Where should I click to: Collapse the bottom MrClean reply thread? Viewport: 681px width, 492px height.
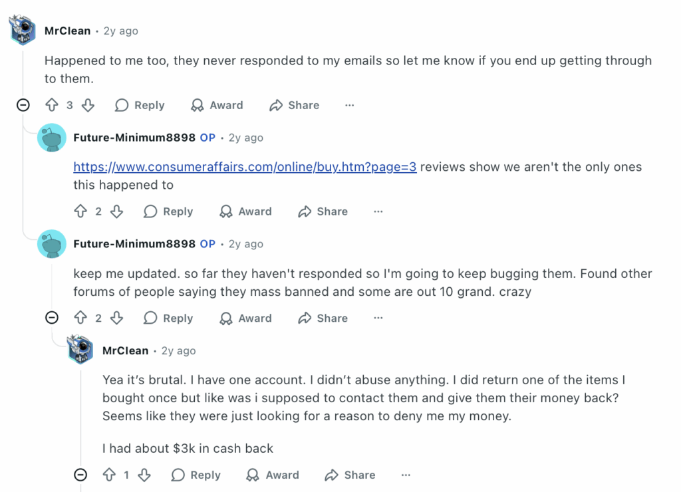click(80, 475)
